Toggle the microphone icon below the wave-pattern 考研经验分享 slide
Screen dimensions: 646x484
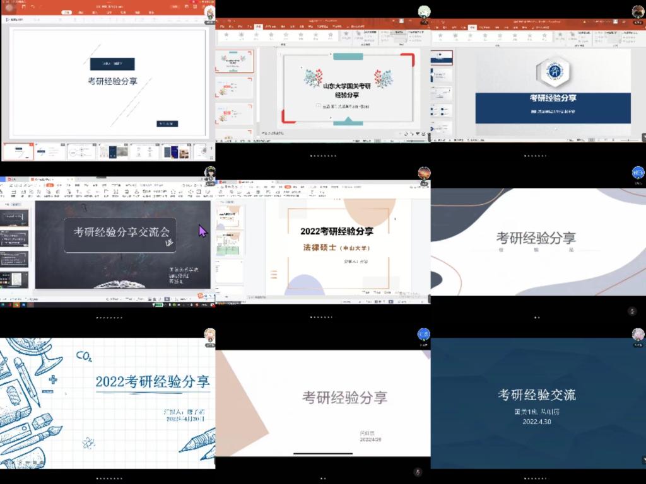click(x=632, y=311)
